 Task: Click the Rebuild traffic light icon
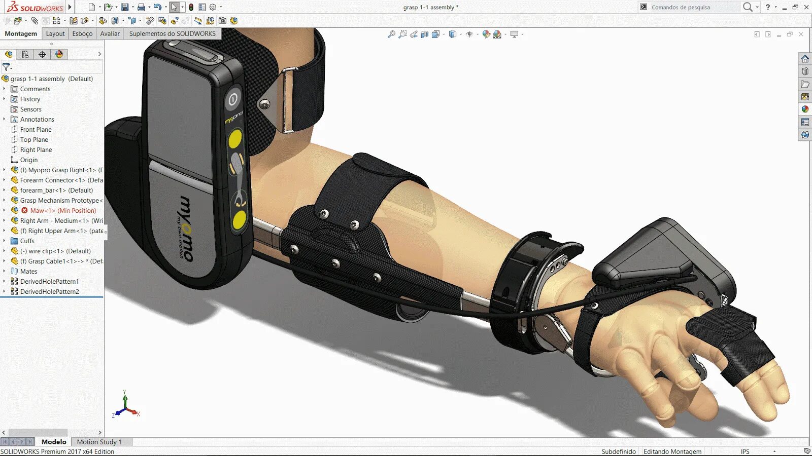point(191,7)
